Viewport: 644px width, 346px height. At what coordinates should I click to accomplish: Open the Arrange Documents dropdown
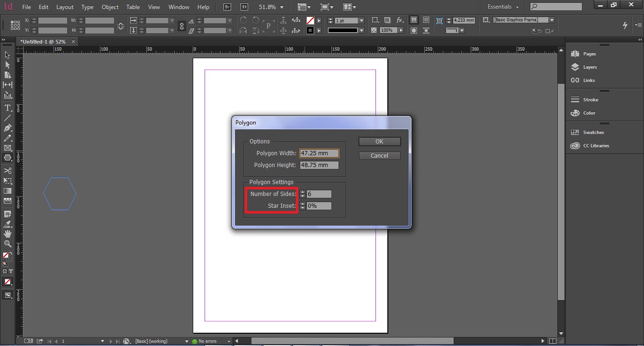click(350, 7)
